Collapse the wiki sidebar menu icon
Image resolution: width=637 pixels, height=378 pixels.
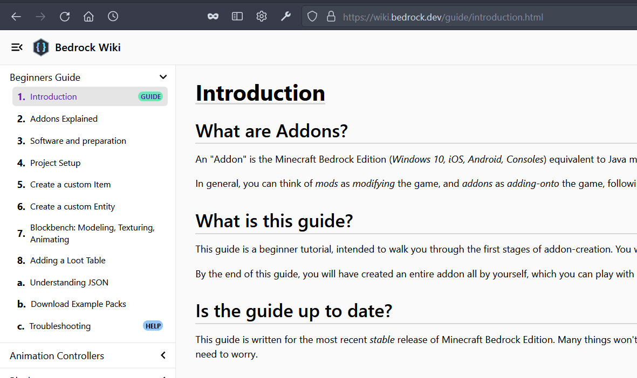[x=17, y=47]
